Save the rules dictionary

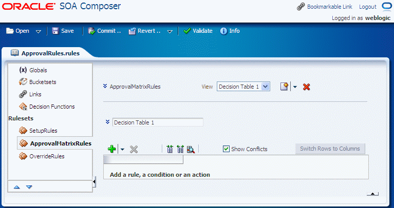pos(63,31)
